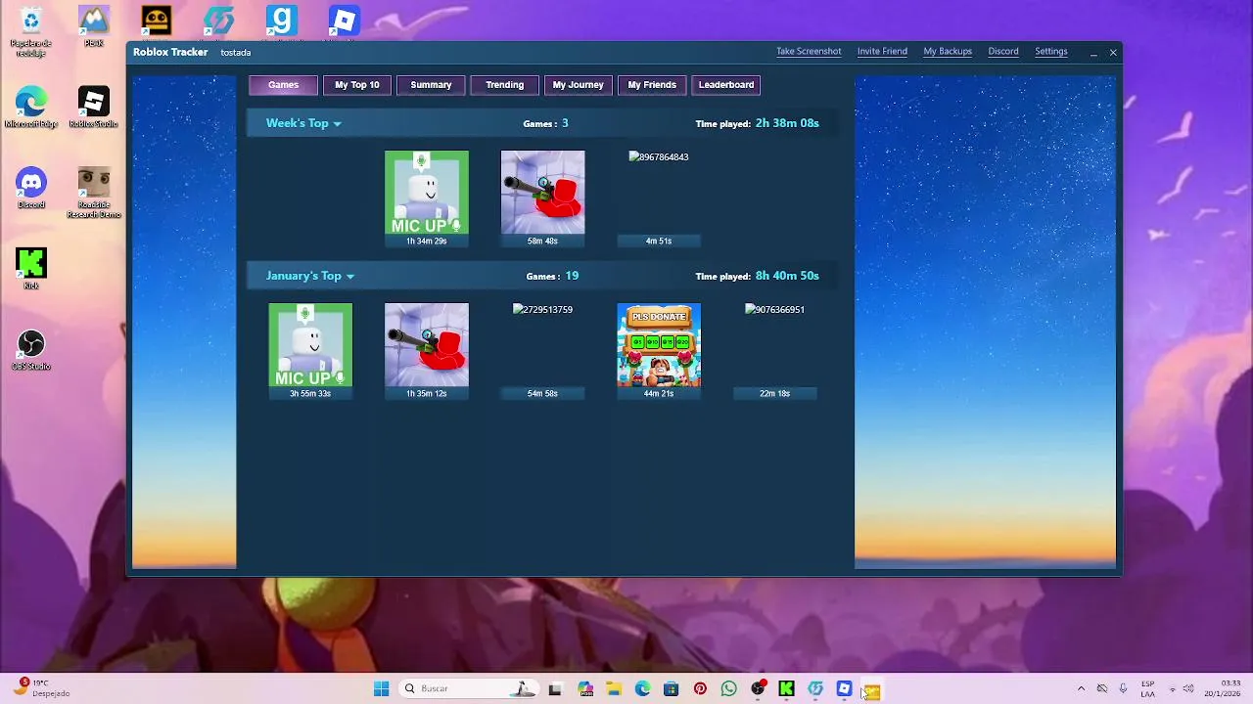Open the Roblox Player desktop icon
The image size is (1253, 704).
coord(344,22)
